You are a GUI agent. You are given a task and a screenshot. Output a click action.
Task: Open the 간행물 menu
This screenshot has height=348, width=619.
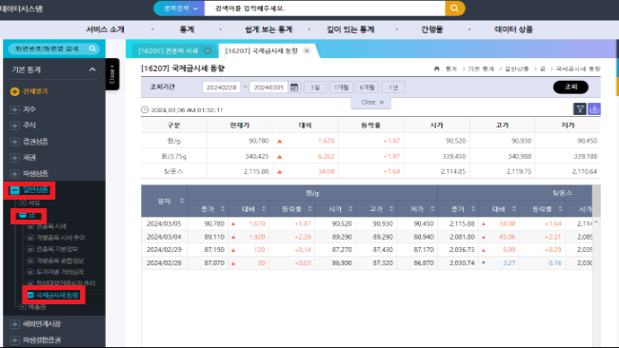(432, 29)
